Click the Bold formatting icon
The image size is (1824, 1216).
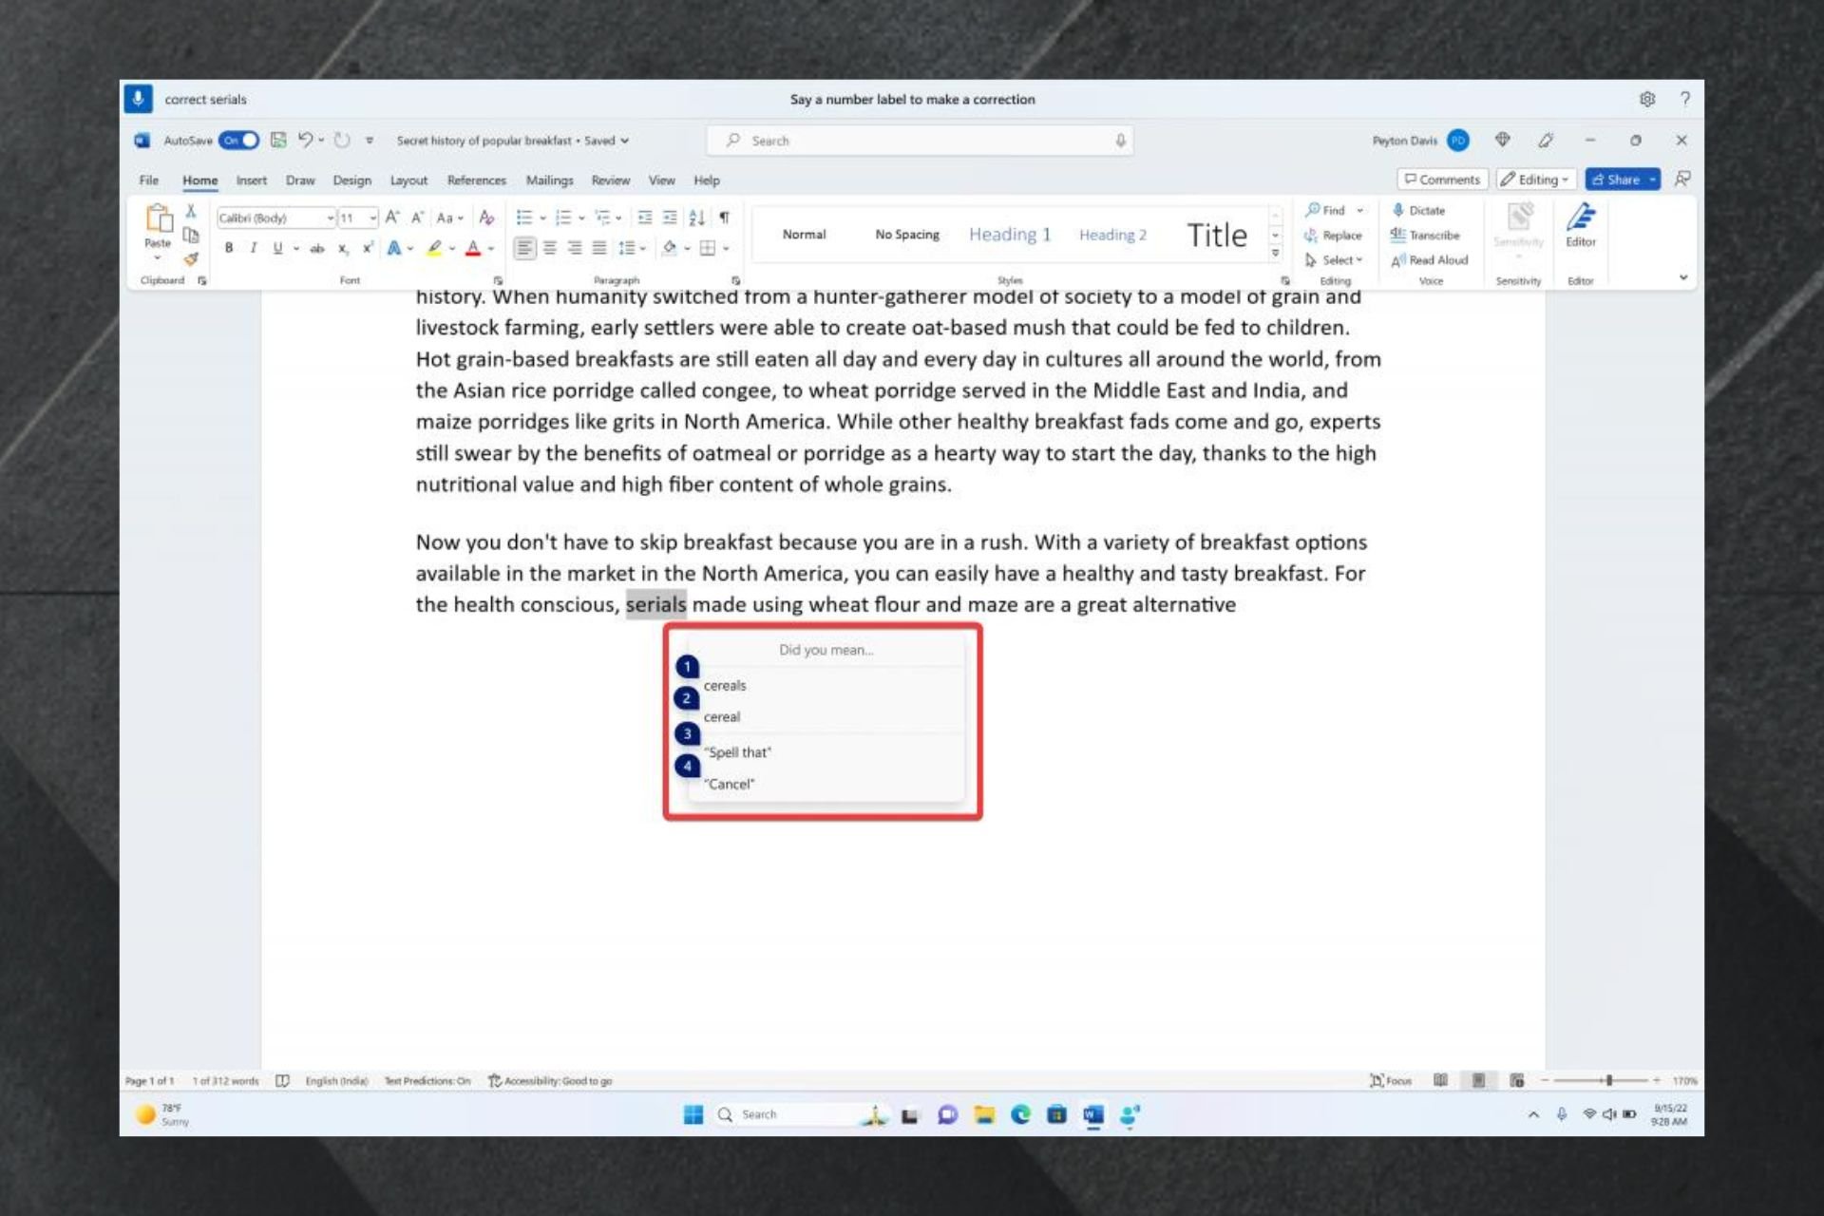228,248
